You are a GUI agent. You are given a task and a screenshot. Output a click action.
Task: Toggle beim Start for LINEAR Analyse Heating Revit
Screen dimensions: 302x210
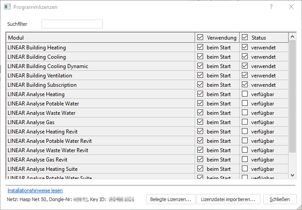tap(200, 131)
